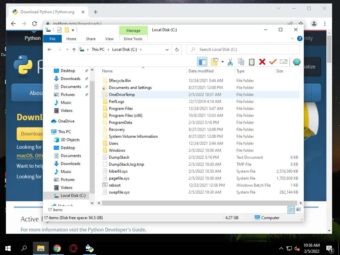Click the horizontal scrollbar right arrow in file list
The width and height of the screenshot is (340, 255).
300,203
